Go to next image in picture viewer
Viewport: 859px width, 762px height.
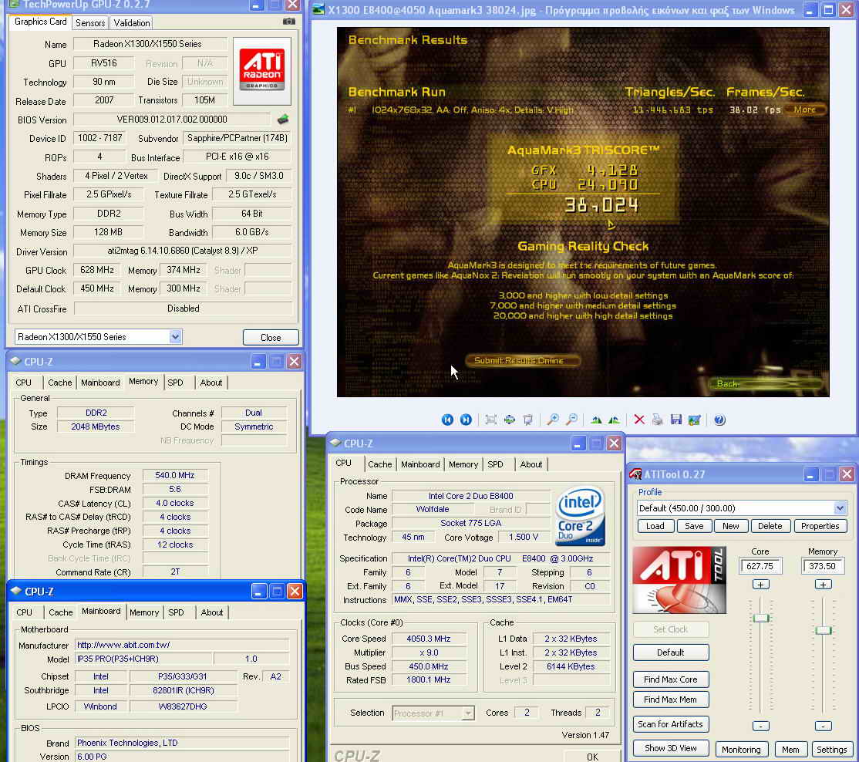[466, 420]
